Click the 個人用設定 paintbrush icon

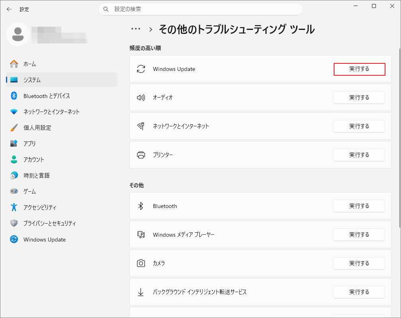pos(14,128)
